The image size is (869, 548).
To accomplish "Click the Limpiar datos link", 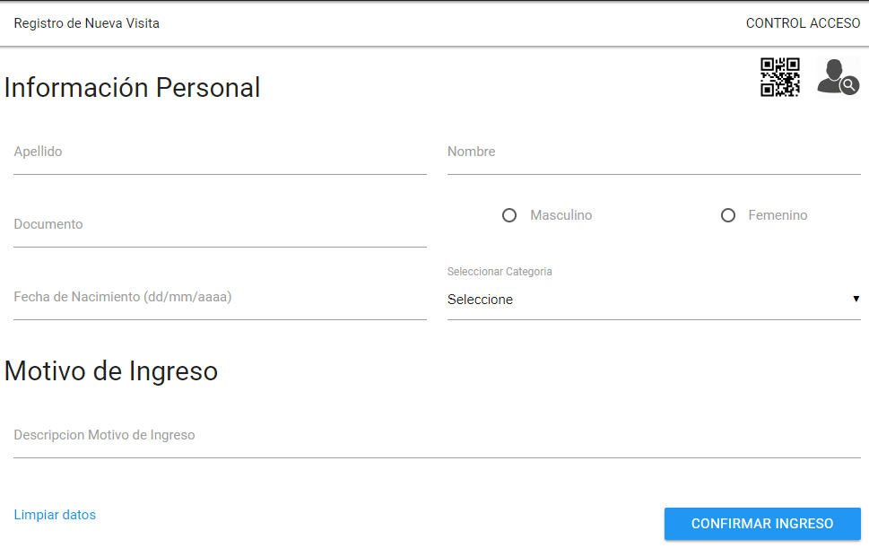I will pos(55,515).
